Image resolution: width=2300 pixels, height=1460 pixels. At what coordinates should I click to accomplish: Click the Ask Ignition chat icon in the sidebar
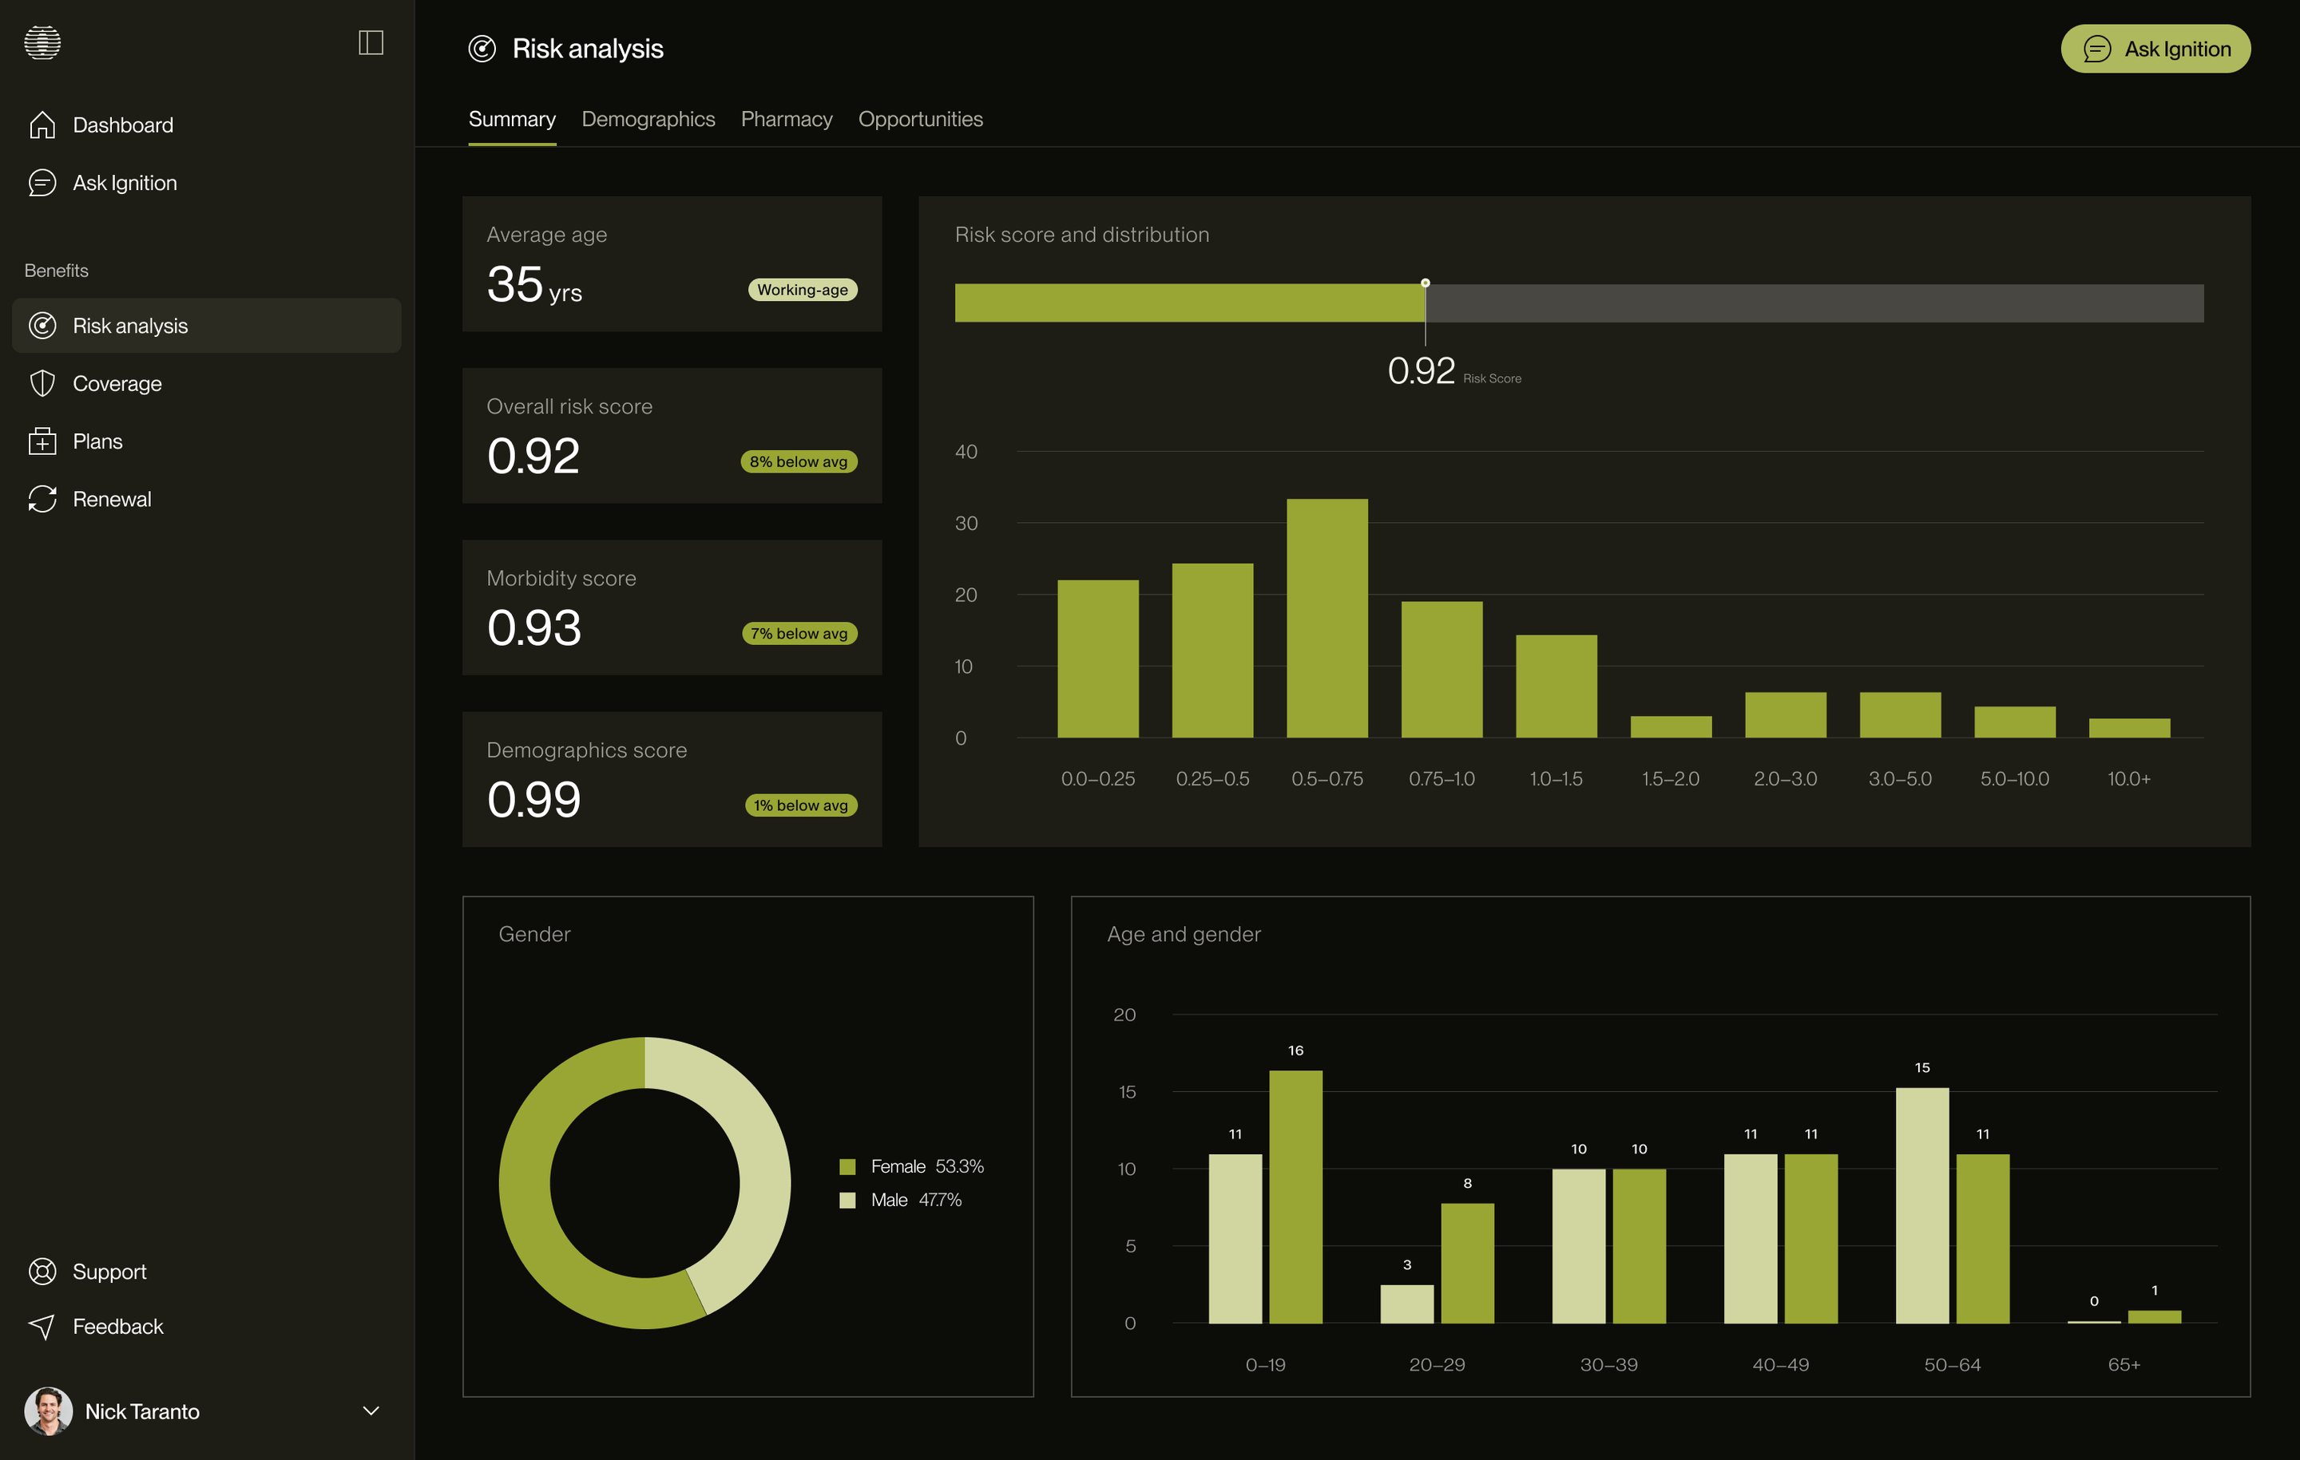click(x=42, y=182)
